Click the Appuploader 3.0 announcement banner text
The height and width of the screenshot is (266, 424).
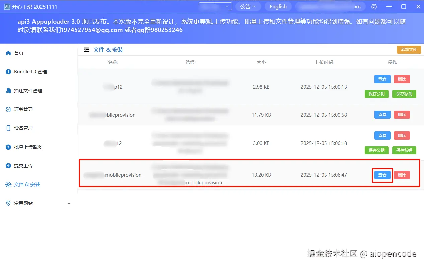point(212,26)
